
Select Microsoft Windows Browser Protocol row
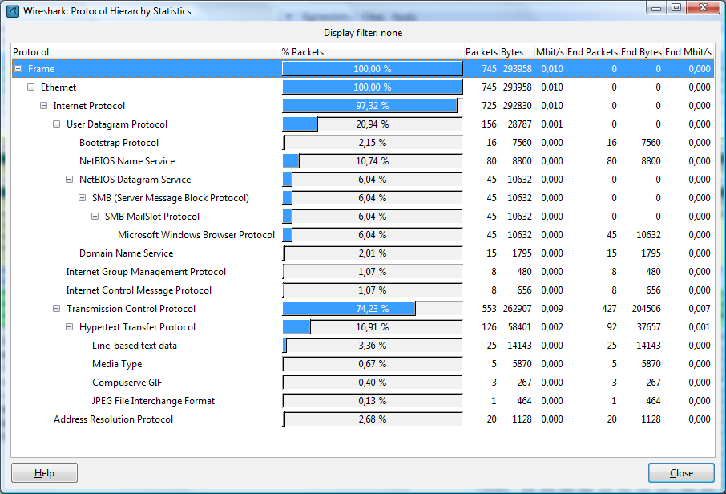362,235
